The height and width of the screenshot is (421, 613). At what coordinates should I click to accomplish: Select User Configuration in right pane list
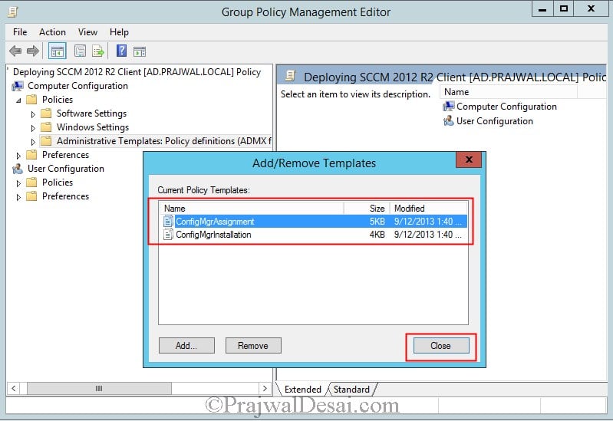(x=495, y=121)
